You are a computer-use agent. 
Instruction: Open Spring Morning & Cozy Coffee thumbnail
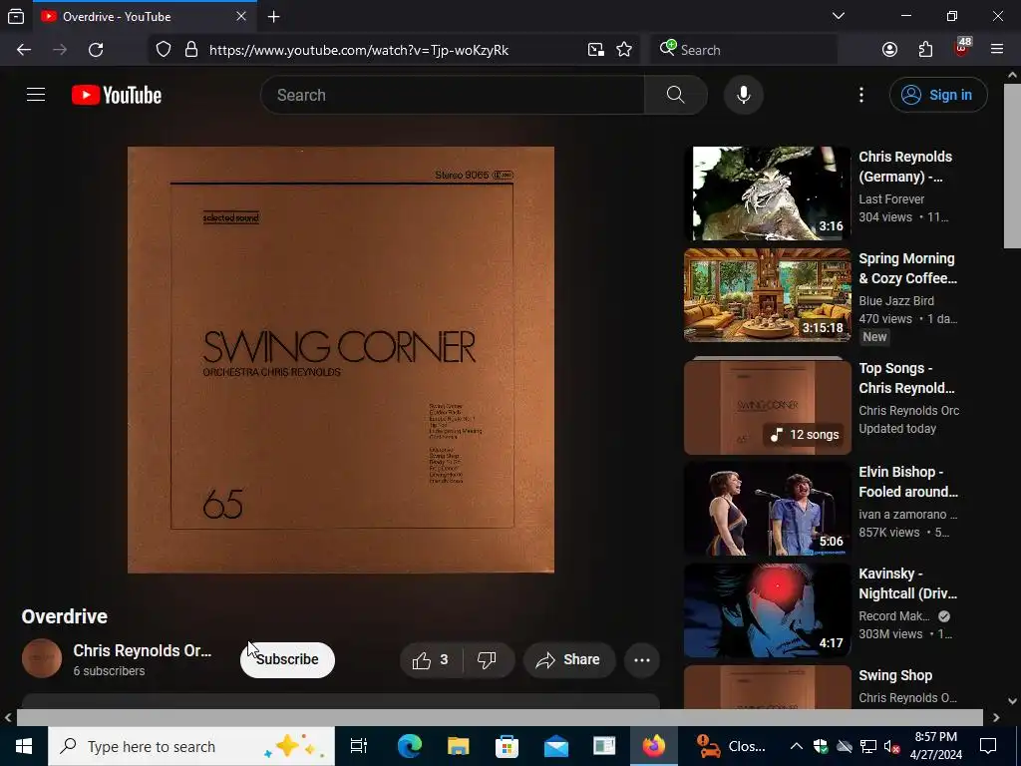[767, 295]
